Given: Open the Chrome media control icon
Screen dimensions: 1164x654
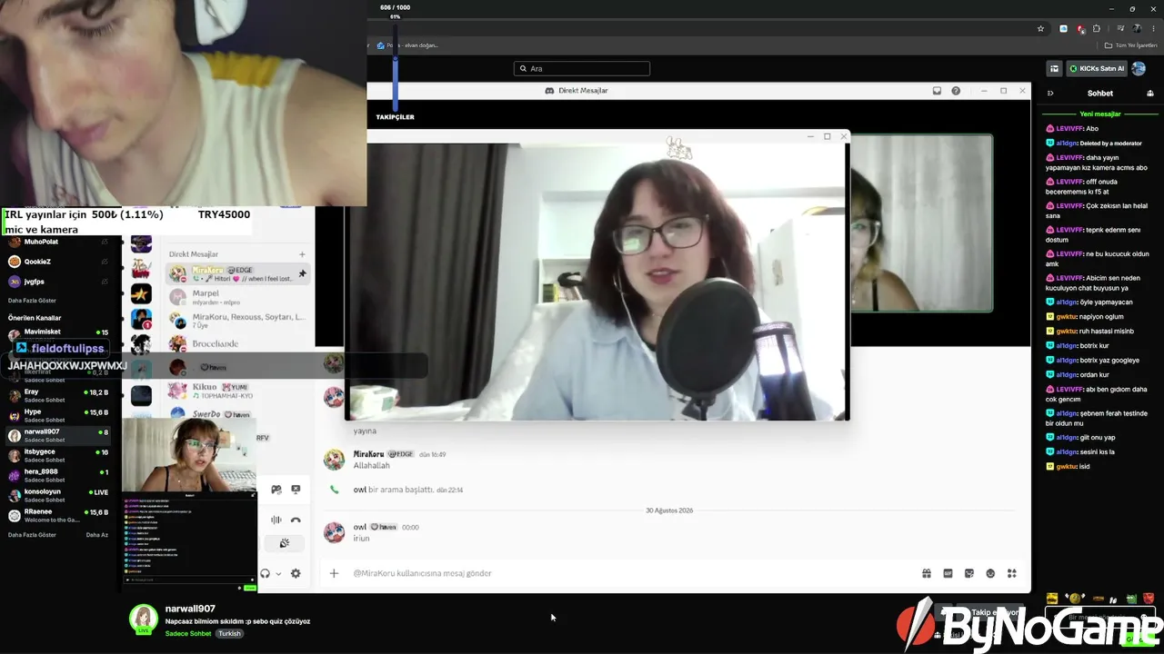Looking at the screenshot, I should (x=1120, y=28).
